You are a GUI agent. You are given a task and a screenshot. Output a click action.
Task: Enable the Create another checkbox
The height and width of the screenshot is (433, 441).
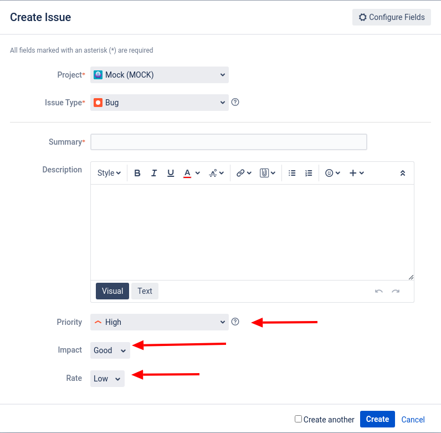point(298,419)
